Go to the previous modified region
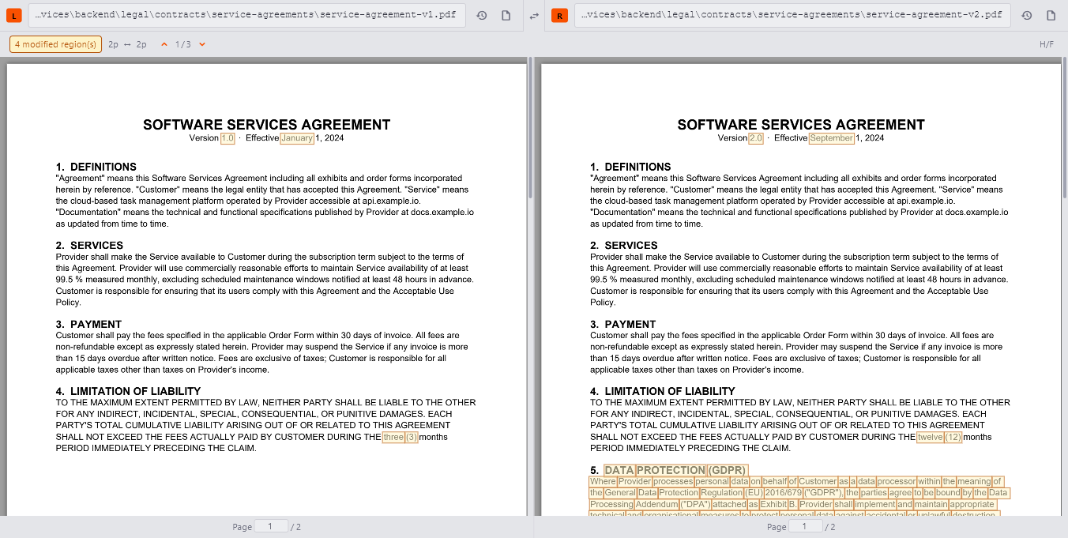Screen dimensions: 1068x538 coord(164,44)
